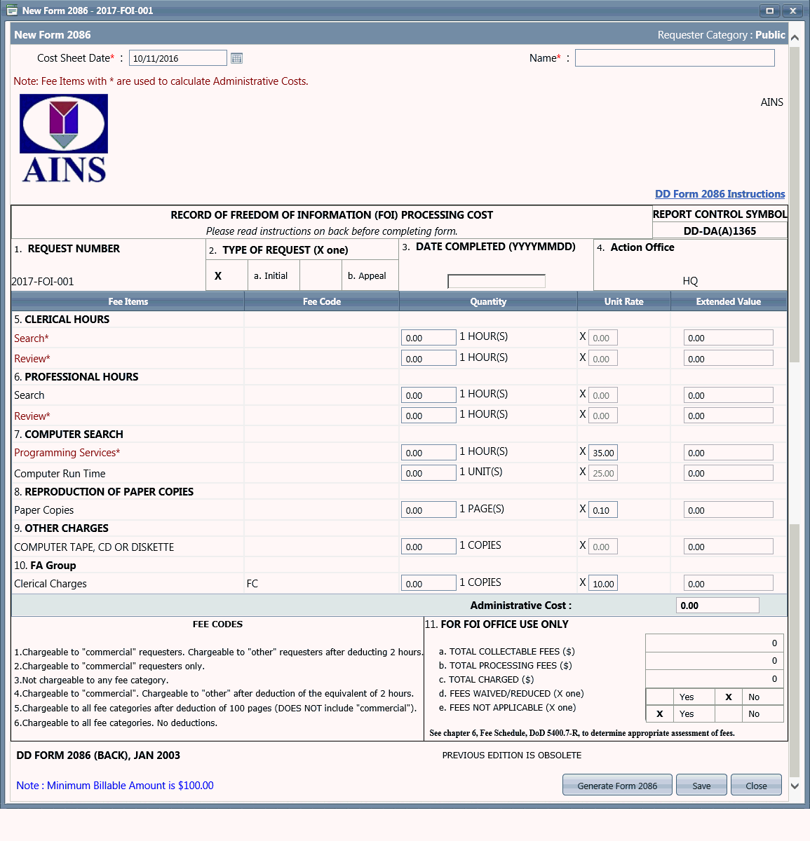Screen dimensions: 810x841
Task: Maximize the New Form 2086 window
Action: pos(770,11)
